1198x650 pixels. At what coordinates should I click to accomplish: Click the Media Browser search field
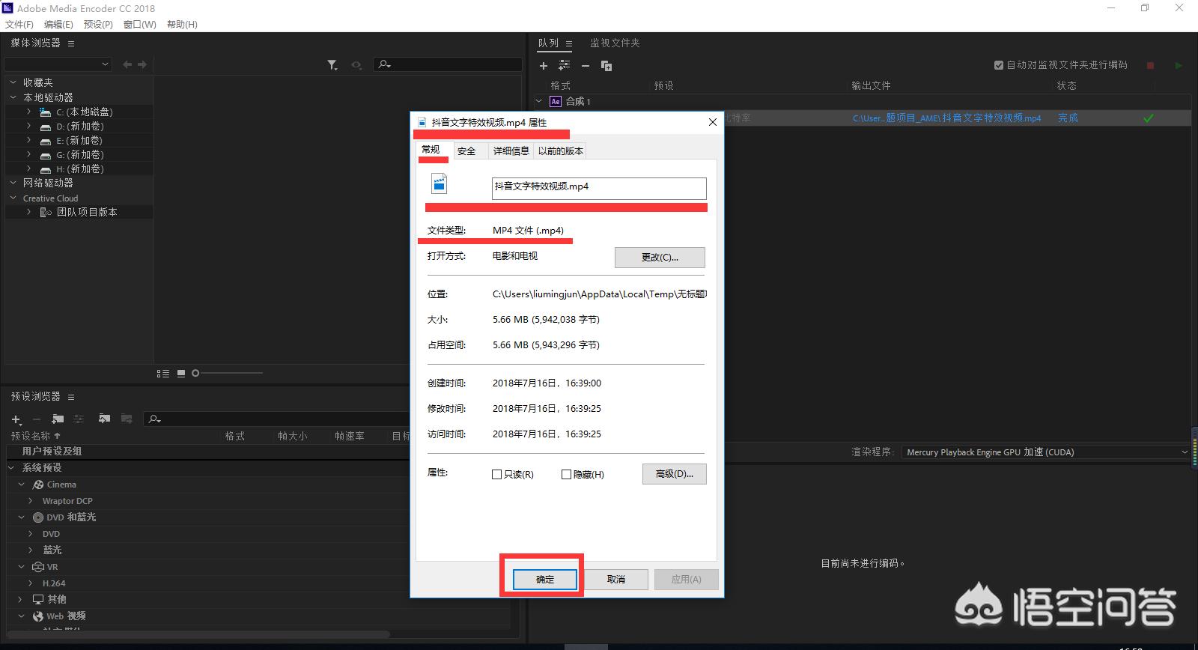(448, 64)
